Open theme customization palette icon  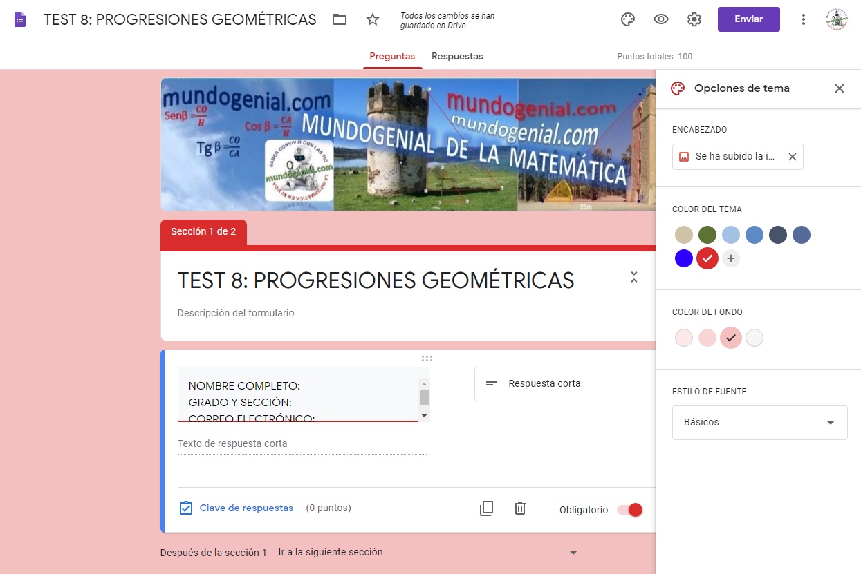coord(628,19)
